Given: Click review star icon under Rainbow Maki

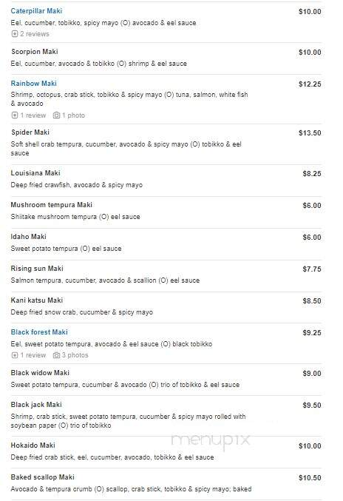Looking at the screenshot, I should [x=14, y=115].
